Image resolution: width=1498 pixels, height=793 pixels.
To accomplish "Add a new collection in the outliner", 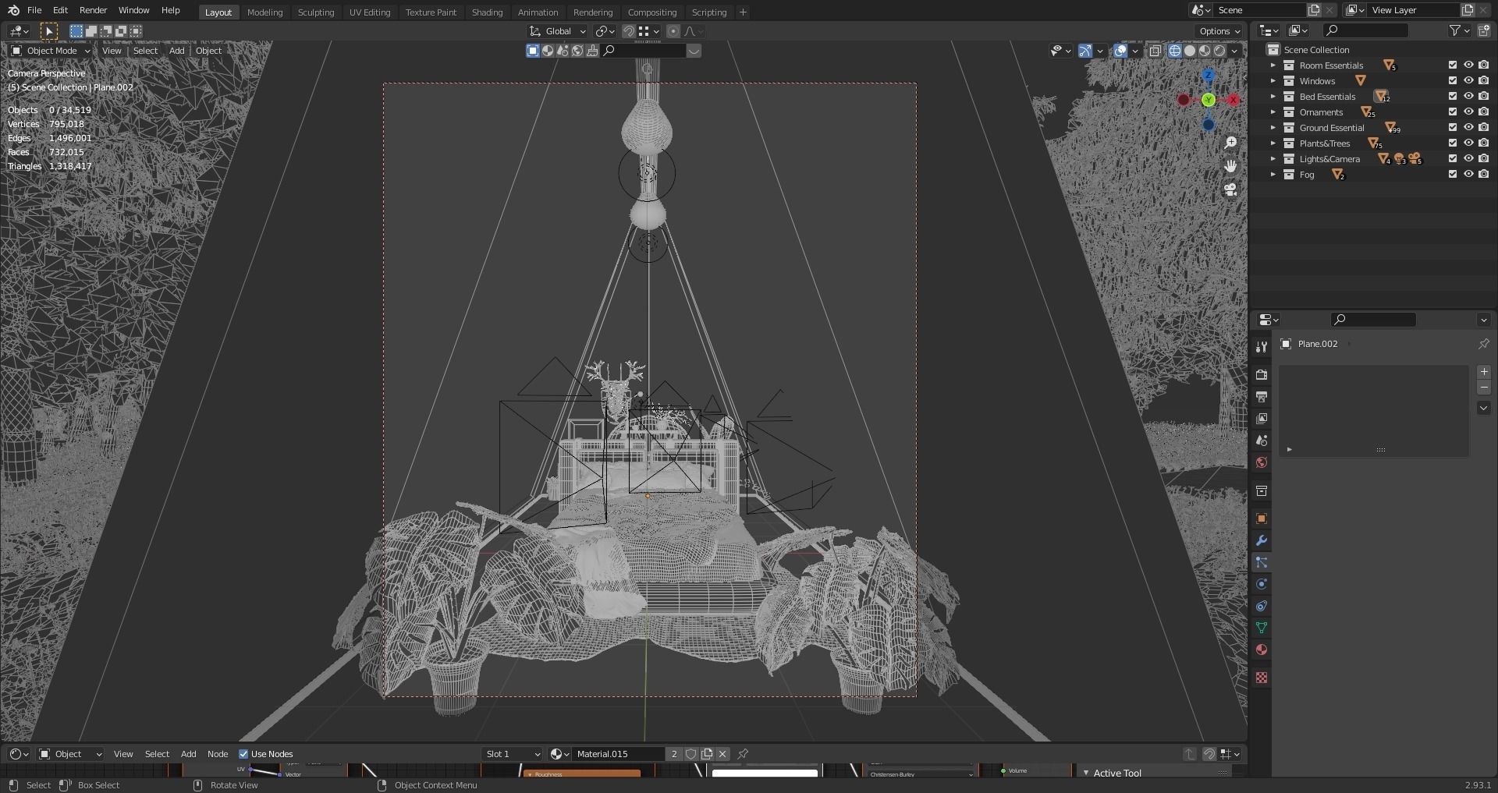I will (1483, 30).
